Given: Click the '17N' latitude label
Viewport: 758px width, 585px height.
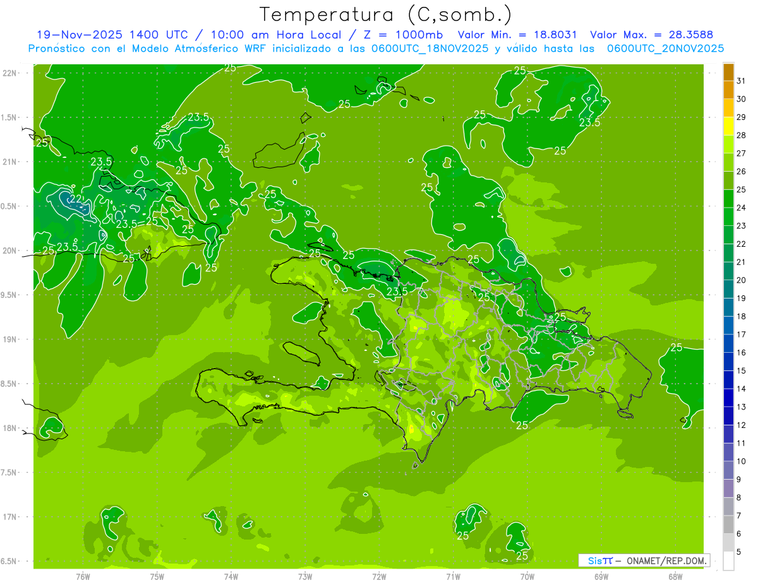Looking at the screenshot, I should click(10, 517).
